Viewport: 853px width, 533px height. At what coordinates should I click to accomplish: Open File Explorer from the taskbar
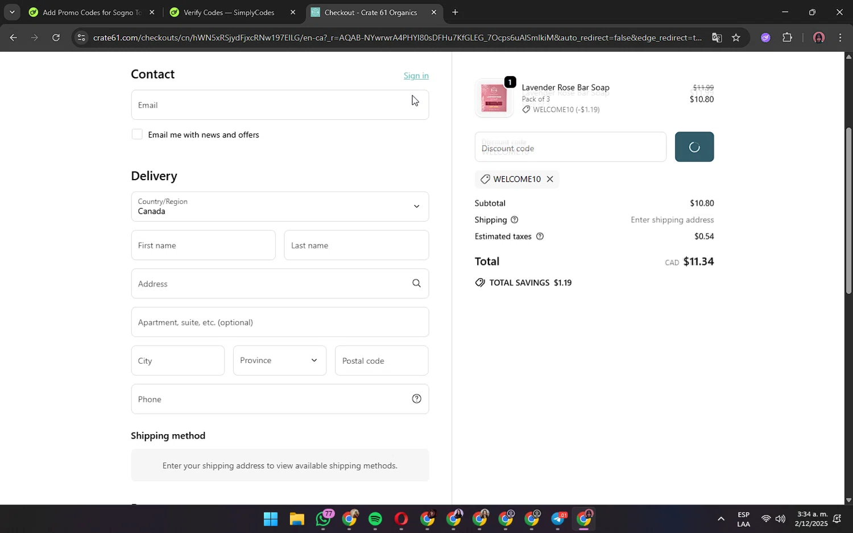297,519
